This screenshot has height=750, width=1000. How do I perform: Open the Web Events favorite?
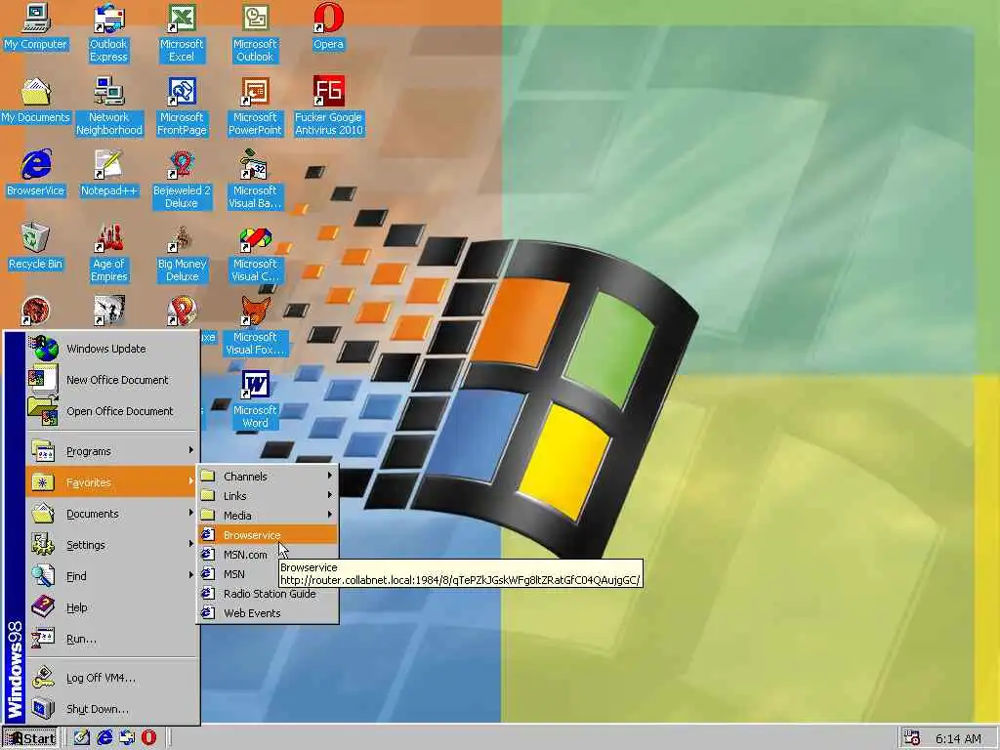(x=268, y=613)
